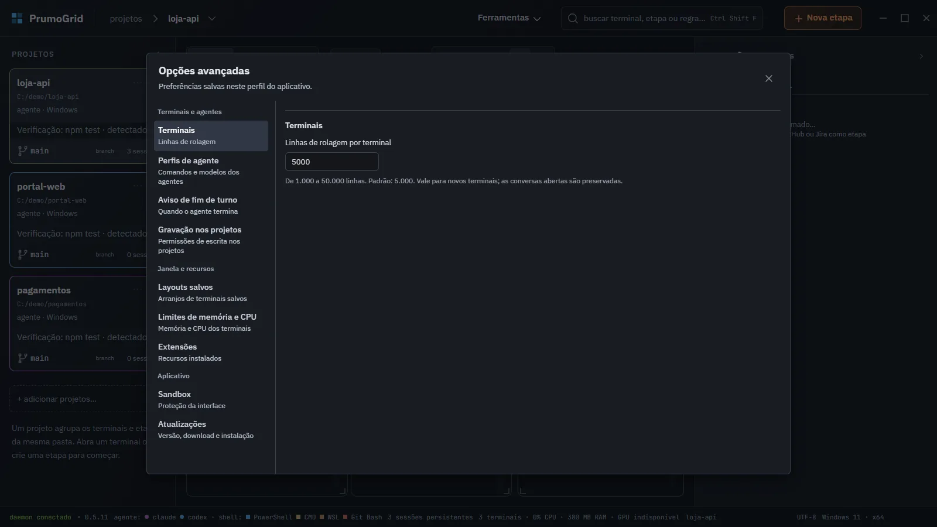Screen dimensions: 937x527
Task: Maximize the PrumoGrid window
Action: (905, 18)
